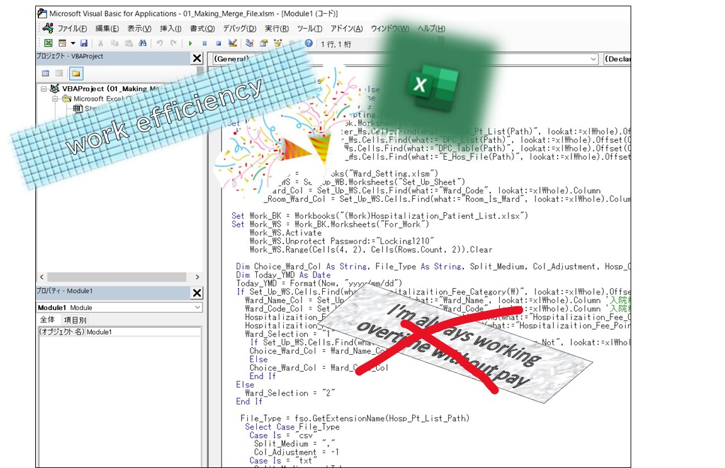
Task: Toggle Design Mode icon in the toolbar
Action: tap(233, 43)
